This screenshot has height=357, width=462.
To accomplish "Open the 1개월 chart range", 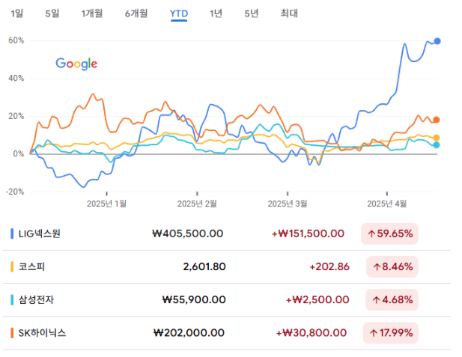I will [92, 13].
